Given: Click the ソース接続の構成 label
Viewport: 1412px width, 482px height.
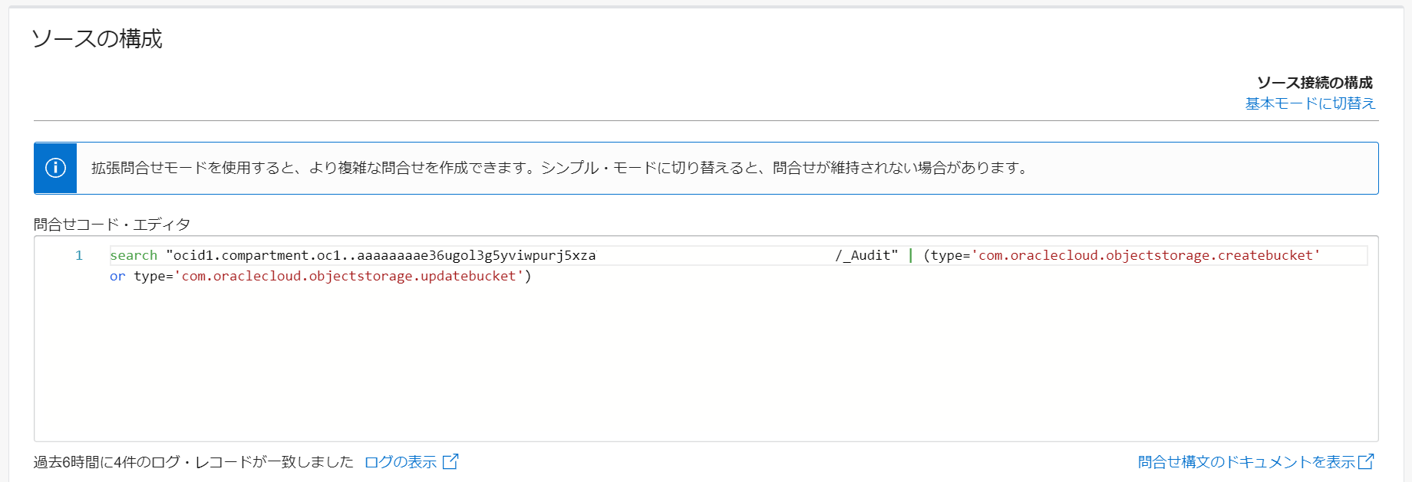Looking at the screenshot, I should pos(1314,83).
